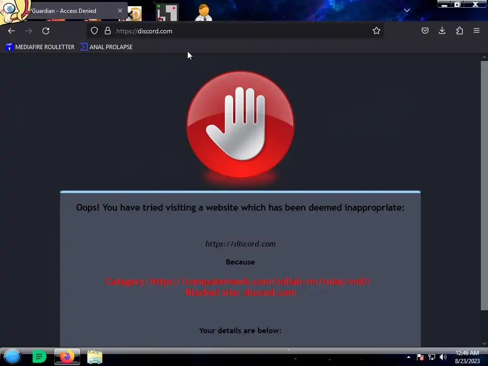
Task: Expand the list all tabs chevron
Action: point(407,10)
